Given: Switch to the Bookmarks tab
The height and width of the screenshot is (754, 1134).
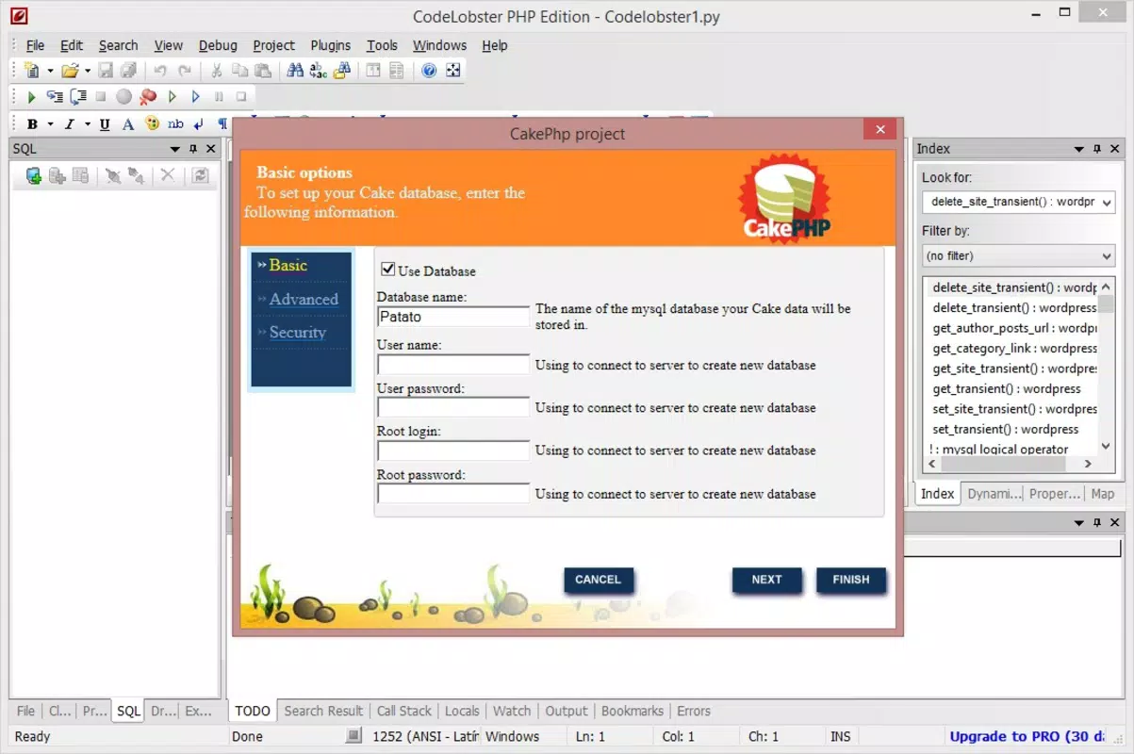Looking at the screenshot, I should pyautogui.click(x=633, y=711).
